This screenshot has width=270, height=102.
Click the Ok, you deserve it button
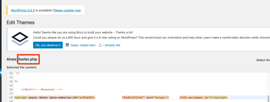(48, 45)
